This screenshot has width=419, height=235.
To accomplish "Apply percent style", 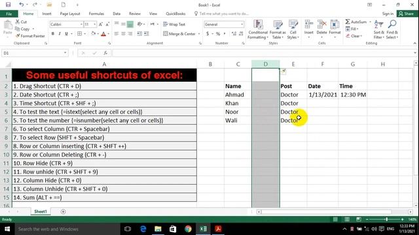I will tap(218, 34).
